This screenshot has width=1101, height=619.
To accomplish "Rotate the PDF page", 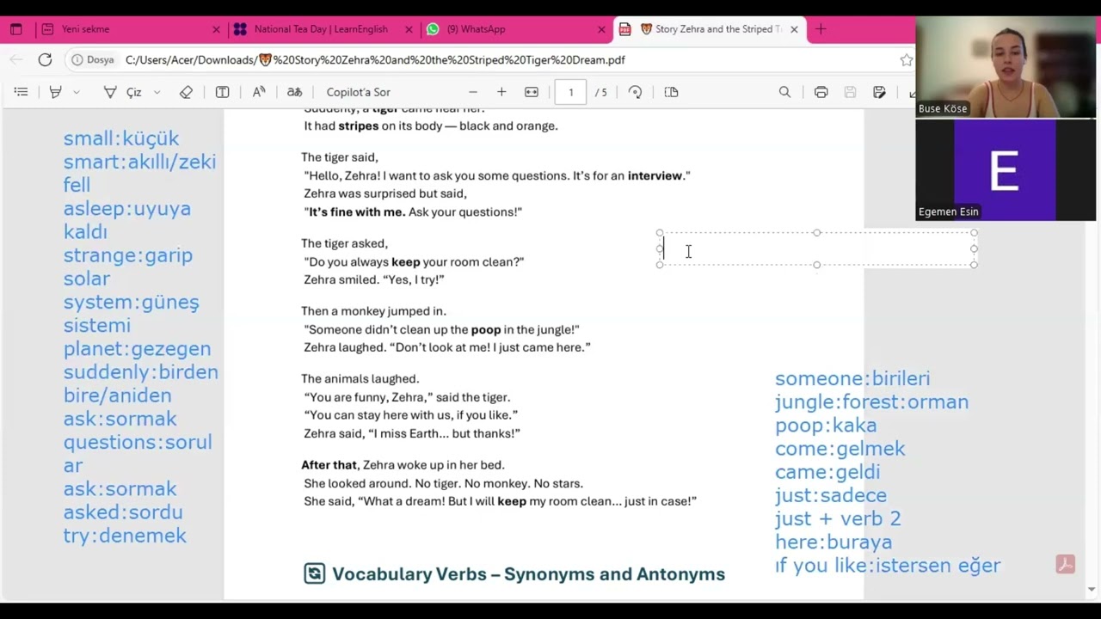I will [635, 92].
